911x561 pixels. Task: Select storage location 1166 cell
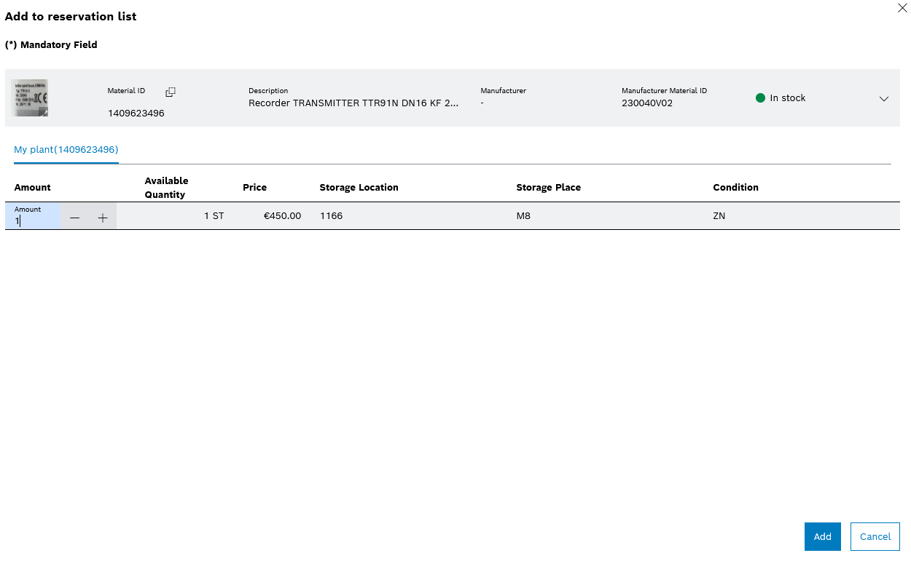pos(331,216)
